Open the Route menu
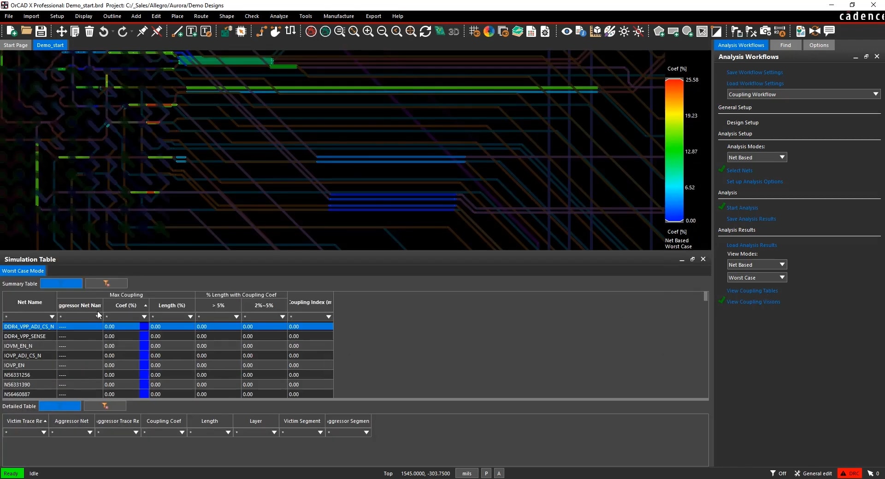885x479 pixels. 201,16
